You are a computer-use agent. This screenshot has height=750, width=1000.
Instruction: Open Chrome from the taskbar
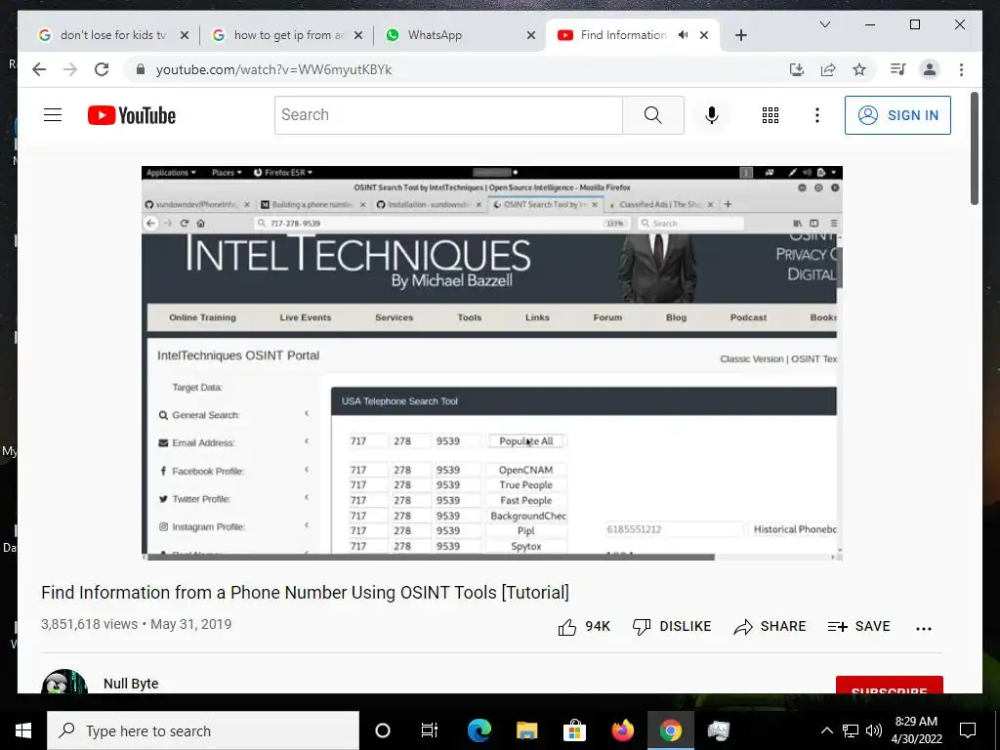670,730
